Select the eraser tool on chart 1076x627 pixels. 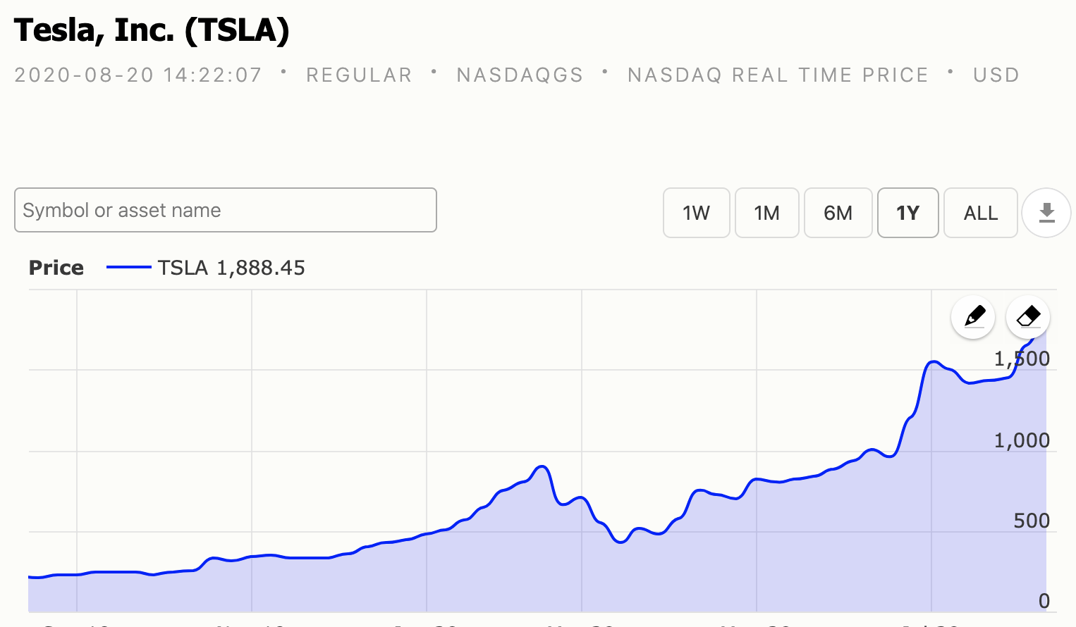(x=1028, y=317)
